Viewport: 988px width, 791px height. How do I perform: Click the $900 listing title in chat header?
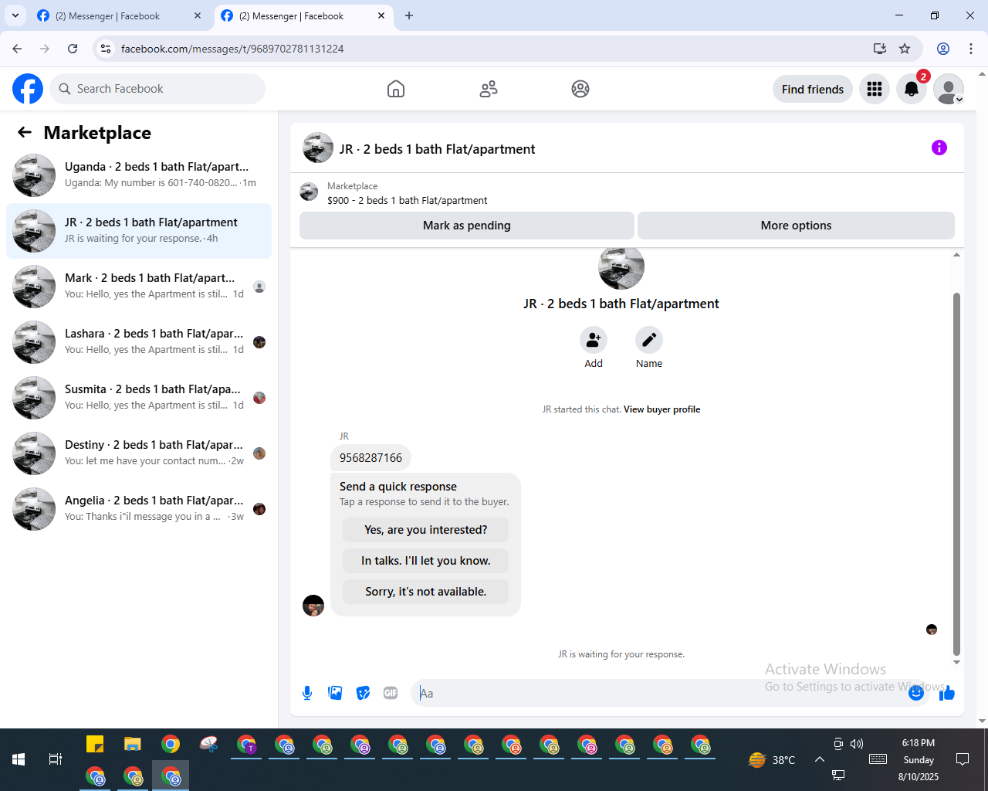407,200
